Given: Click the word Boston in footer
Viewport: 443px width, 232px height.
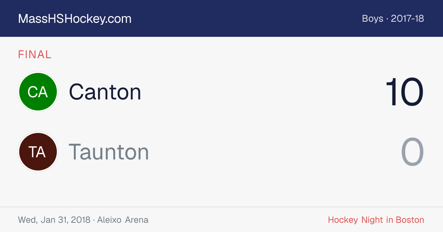Looking at the screenshot, I should 410,220.
